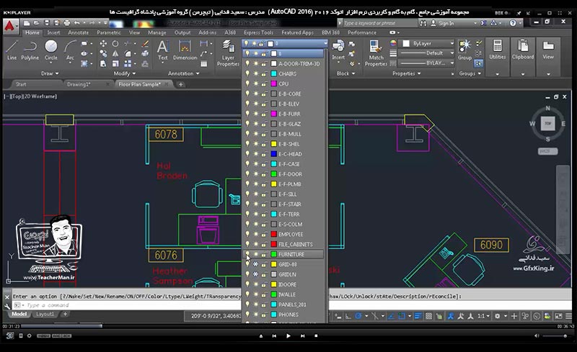Open Layer Properties manager
Viewport: 577px width, 352px height.
[x=228, y=53]
